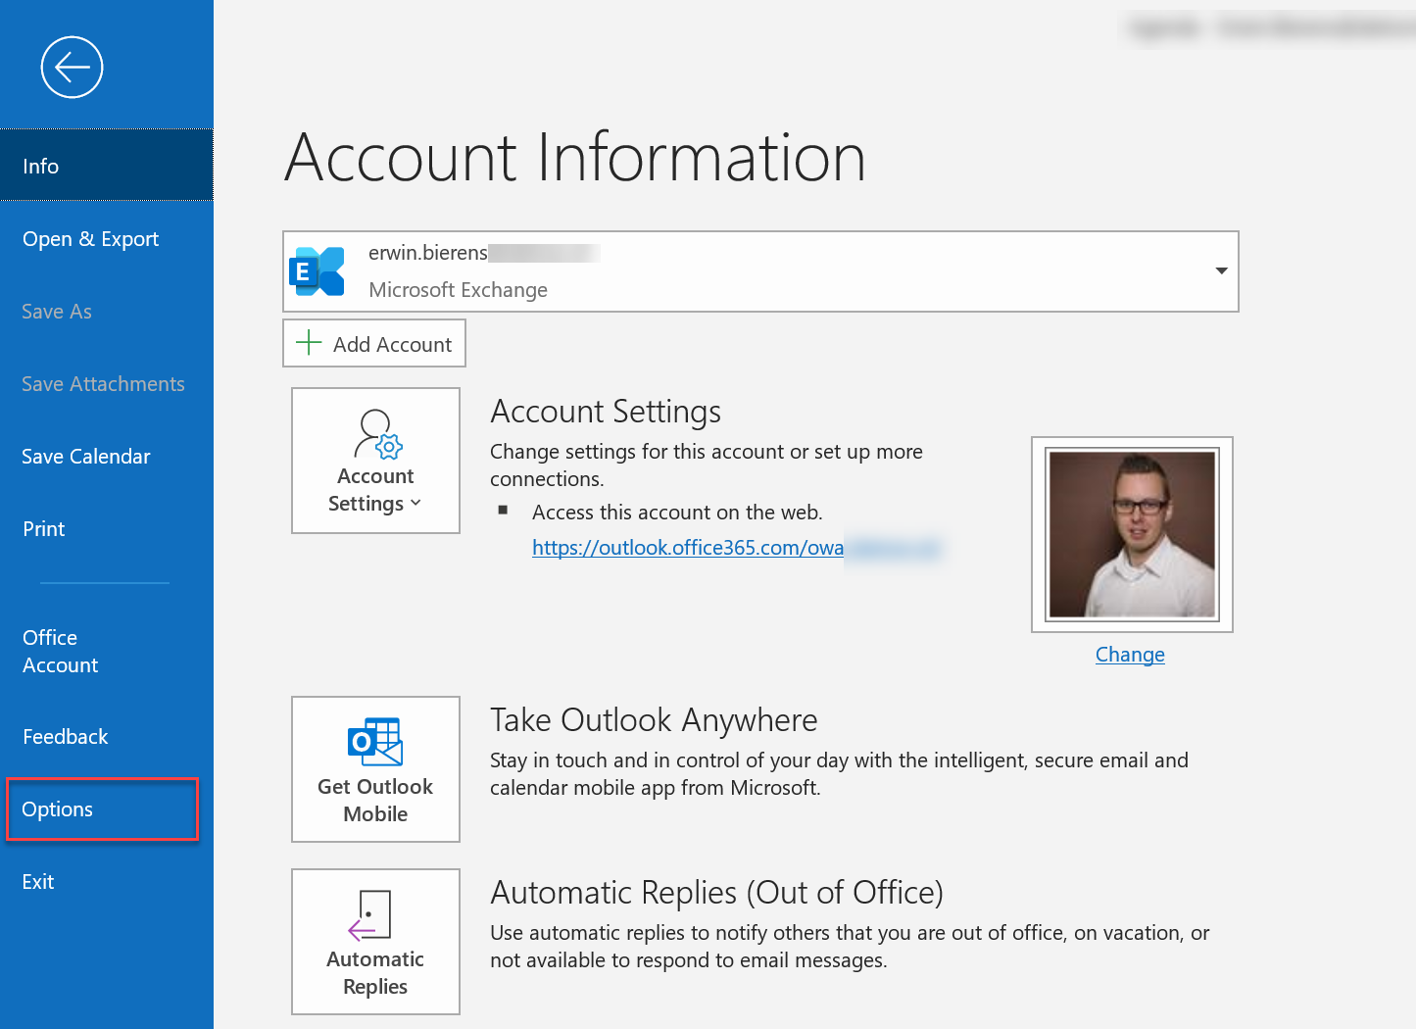Viewport: 1416px width, 1029px height.
Task: Click the Automatic Replies door icon
Action: [370, 915]
